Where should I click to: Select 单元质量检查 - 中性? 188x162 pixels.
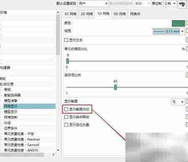pos(19,133)
